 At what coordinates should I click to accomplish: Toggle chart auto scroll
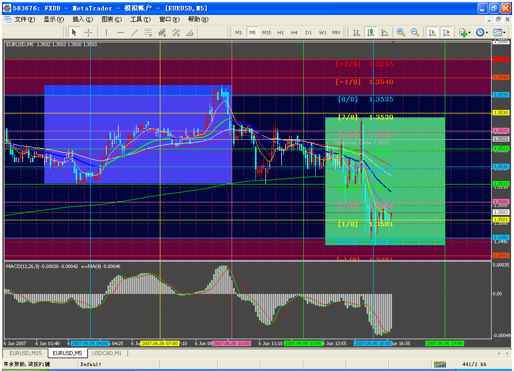(432, 32)
